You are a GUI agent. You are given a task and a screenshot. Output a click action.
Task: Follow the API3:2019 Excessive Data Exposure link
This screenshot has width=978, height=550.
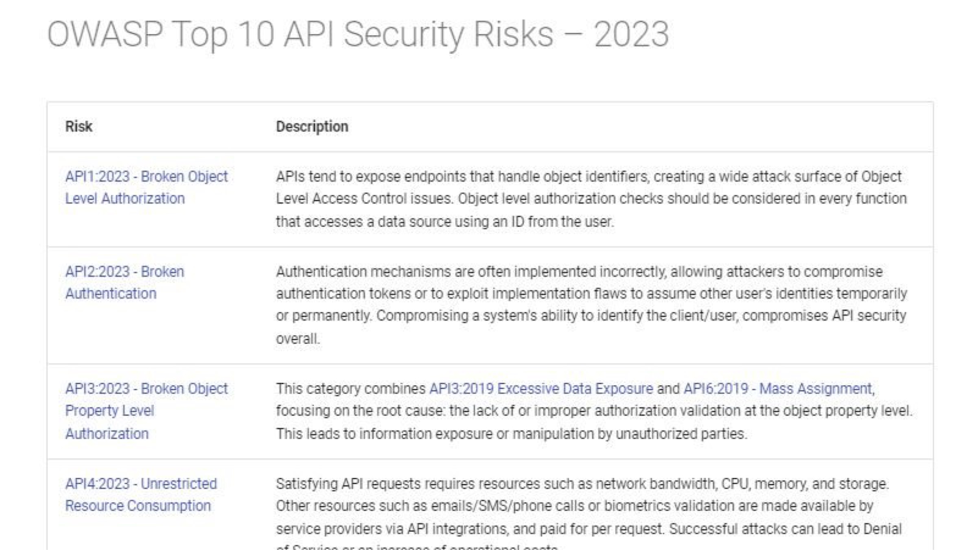coord(541,389)
